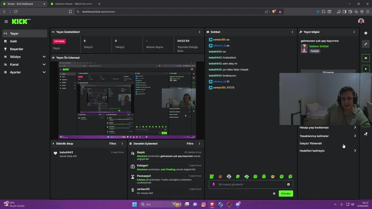Open Sohbet panel three-dot menu
Image resolution: width=372 pixels, height=209 pixels.
coord(292,32)
